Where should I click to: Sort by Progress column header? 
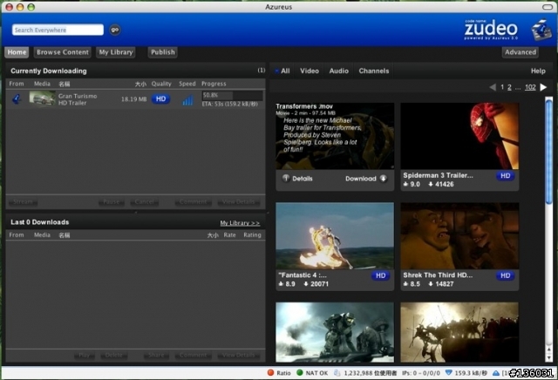point(214,84)
